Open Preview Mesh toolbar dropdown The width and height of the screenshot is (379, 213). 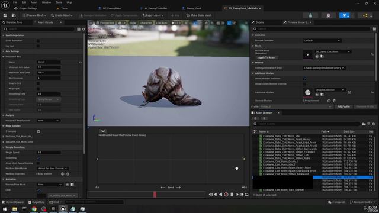point(34,15)
